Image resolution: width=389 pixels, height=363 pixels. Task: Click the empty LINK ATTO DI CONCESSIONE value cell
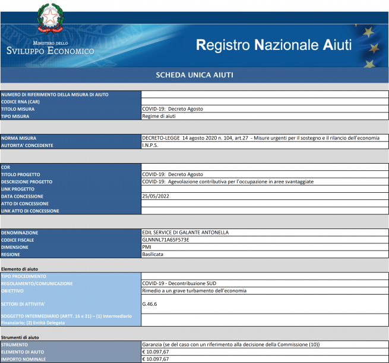tap(265, 211)
